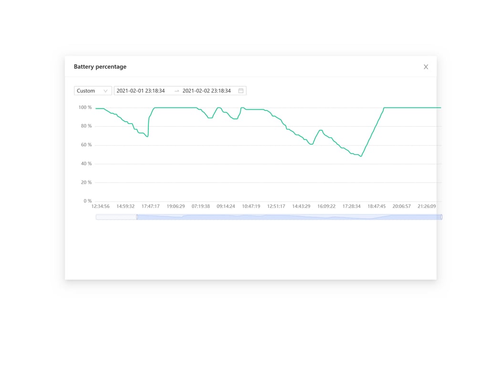Grab the right handle of zoom slider
Image resolution: width=501 pixels, height=387 pixels.
point(441,217)
